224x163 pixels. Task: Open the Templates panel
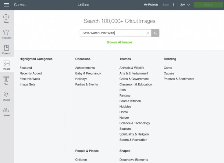click(x=6, y=34)
